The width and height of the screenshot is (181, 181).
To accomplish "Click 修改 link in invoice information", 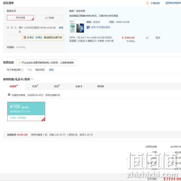I will (51, 70).
